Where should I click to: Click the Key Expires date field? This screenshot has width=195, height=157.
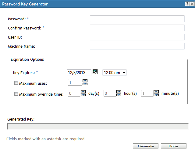coord(79,73)
